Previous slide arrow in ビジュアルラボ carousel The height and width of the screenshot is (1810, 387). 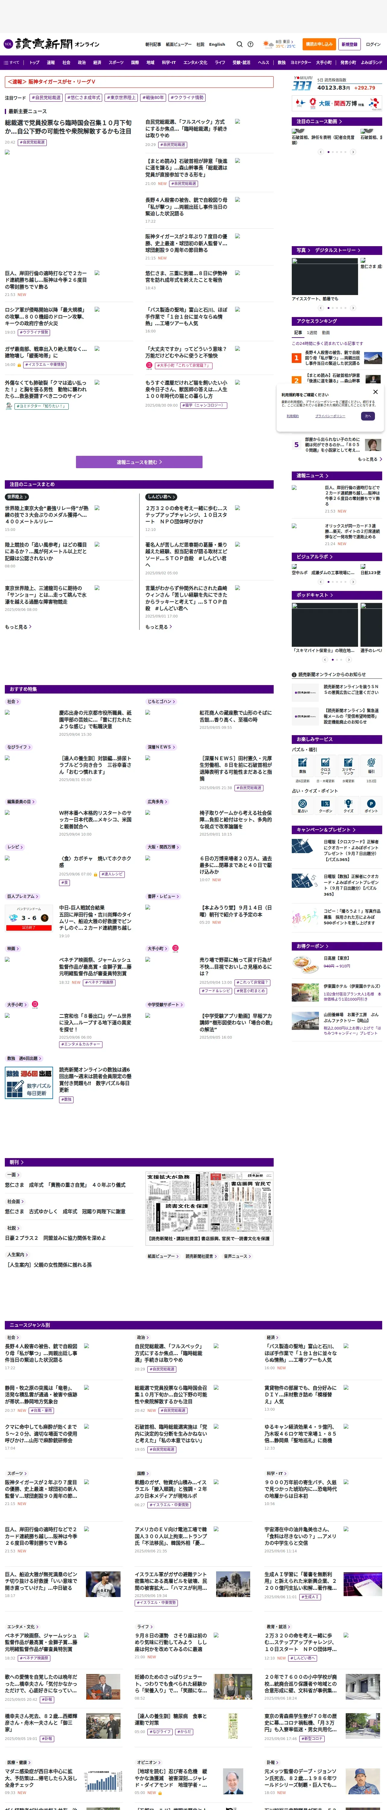pos(321,582)
